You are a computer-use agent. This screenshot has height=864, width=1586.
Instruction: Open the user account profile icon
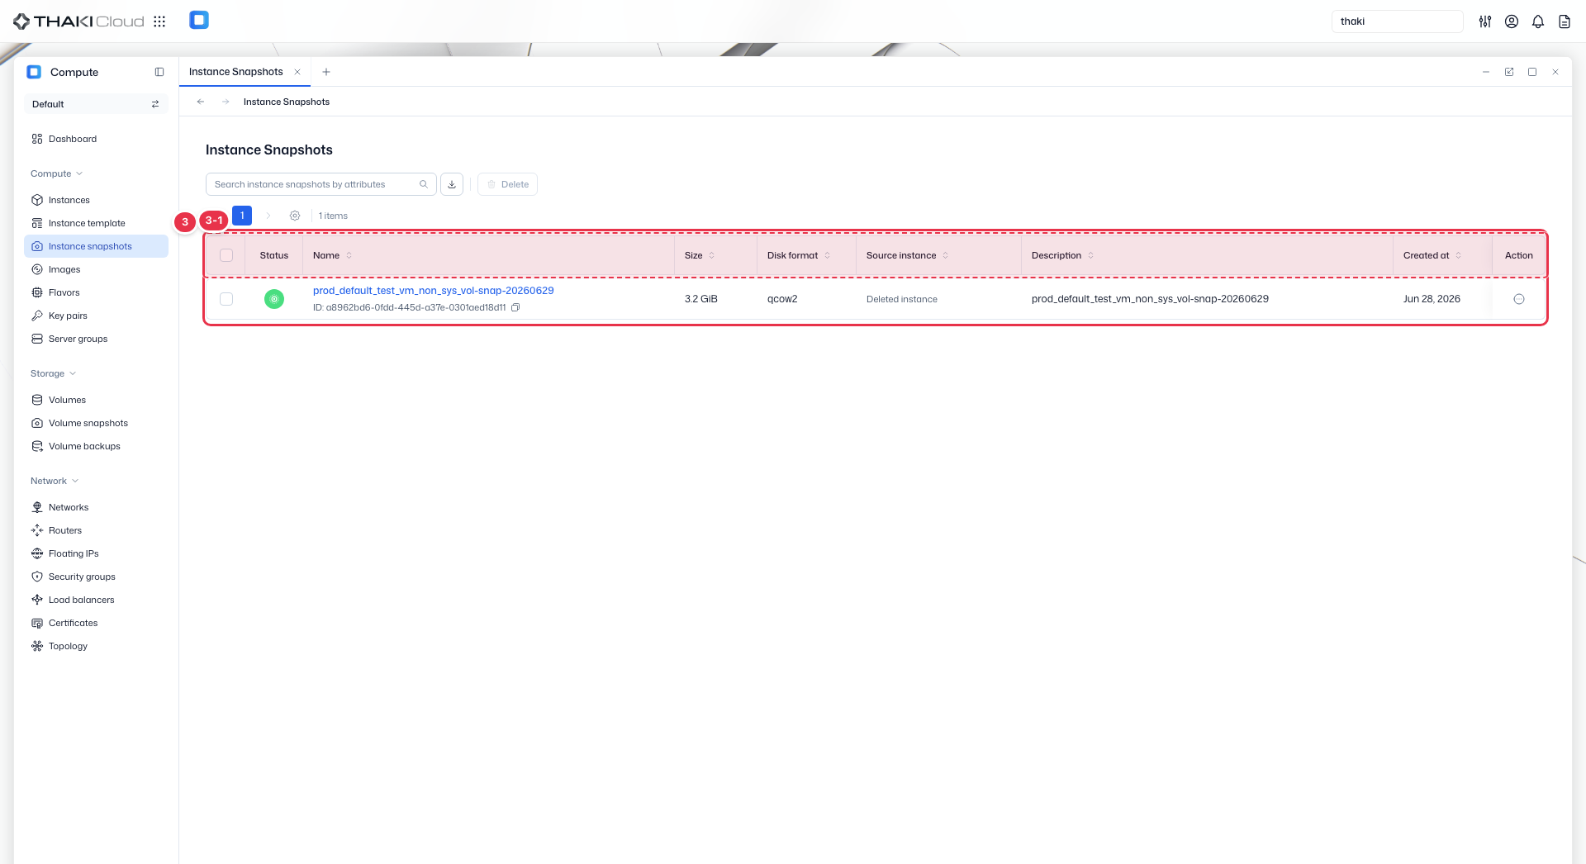pyautogui.click(x=1512, y=21)
